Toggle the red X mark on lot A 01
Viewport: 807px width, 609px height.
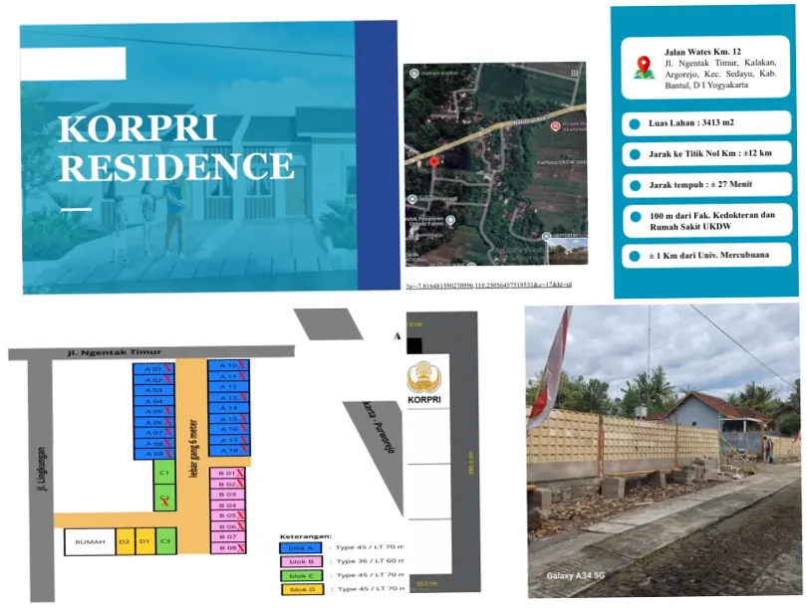pyautogui.click(x=166, y=366)
